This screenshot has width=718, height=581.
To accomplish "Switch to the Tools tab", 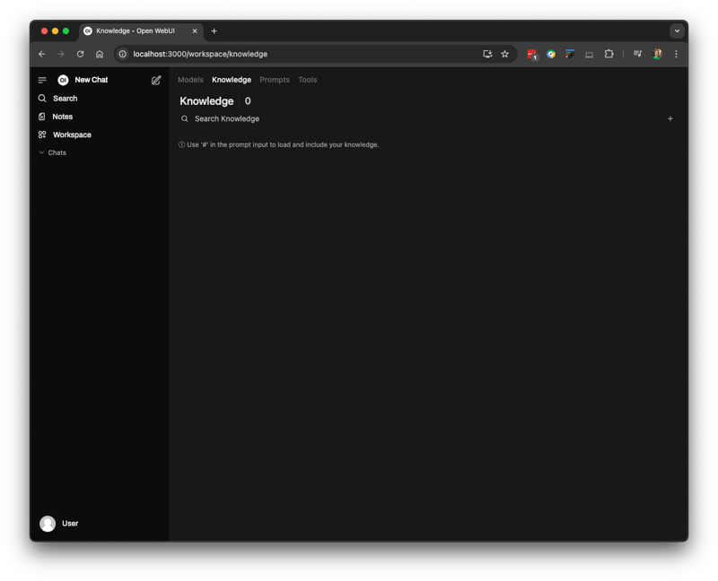I will 307,80.
